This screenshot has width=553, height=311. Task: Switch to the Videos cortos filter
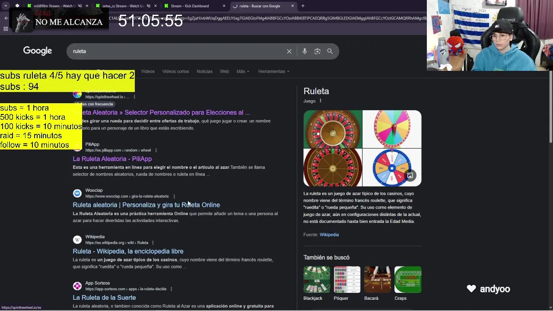[175, 71]
